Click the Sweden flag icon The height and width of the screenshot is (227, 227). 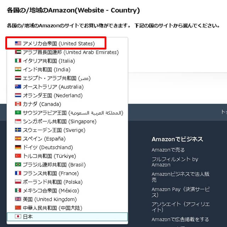(18, 130)
